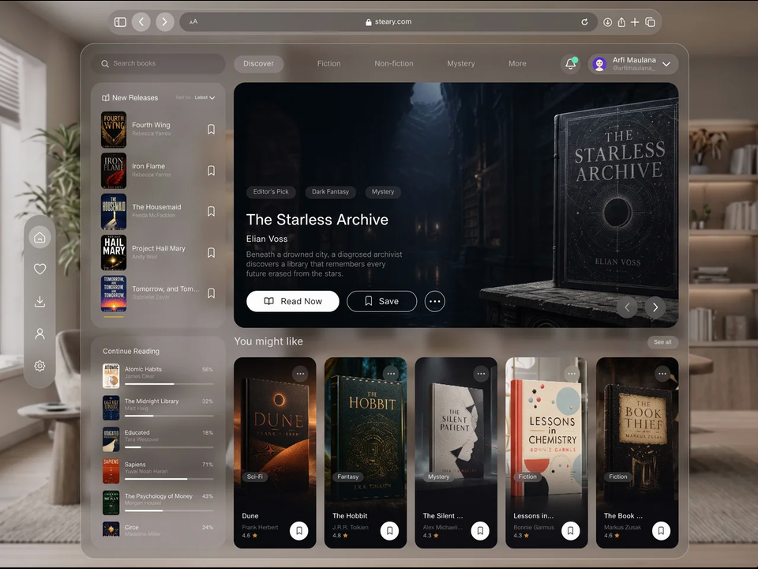Bookmark Tomorrow, and Tomorrow in New Releases
This screenshot has width=758, height=569.
tap(212, 292)
